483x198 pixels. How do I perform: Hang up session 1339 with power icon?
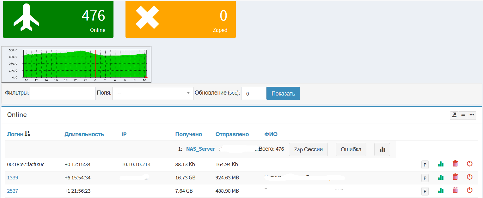[x=469, y=177]
